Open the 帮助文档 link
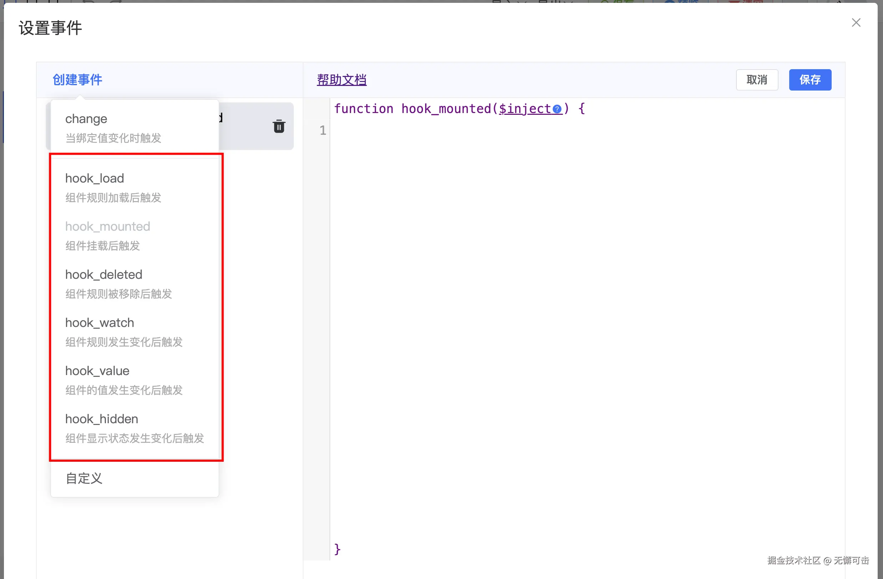883x579 pixels. point(341,80)
